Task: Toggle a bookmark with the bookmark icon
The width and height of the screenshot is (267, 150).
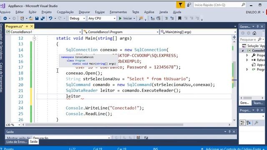Action: click(x=180, y=18)
